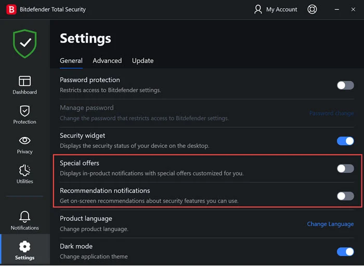Screen dimensions: 364x266
Task: Click the Change Language link
Action: pos(330,224)
